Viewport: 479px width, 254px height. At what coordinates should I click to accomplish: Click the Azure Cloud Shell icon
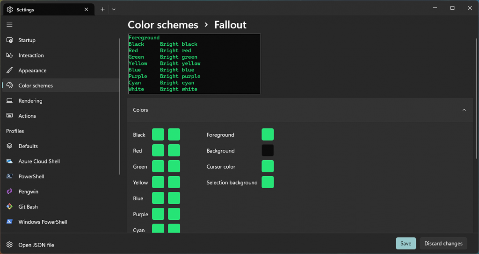[x=9, y=161]
